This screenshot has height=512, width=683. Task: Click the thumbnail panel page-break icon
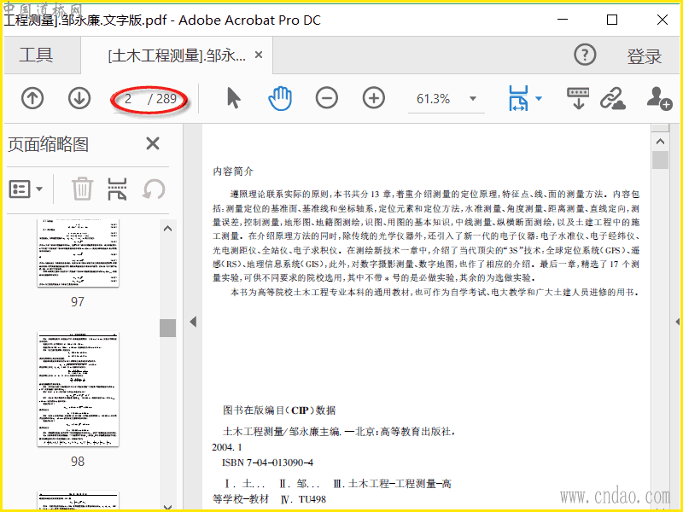(x=117, y=189)
